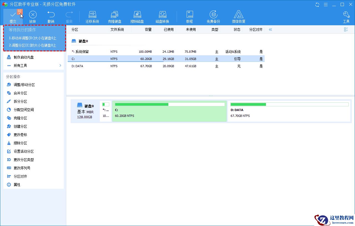Collapse columns with the double chevron
This screenshot has width=355, height=226.
(x=270, y=29)
